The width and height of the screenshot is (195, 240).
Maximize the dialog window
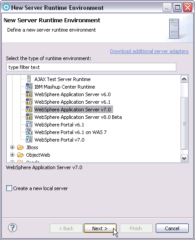click(177, 7)
